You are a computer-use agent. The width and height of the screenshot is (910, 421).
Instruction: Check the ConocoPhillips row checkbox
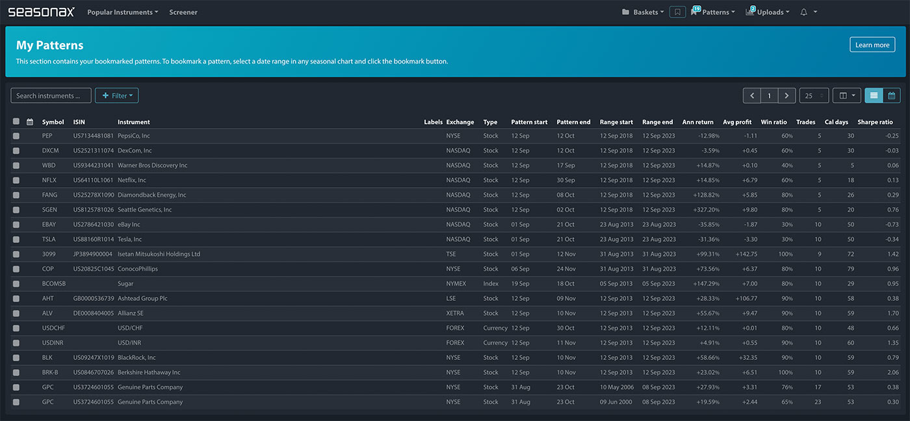tap(16, 269)
